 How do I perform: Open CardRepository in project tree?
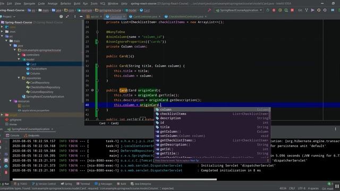pyautogui.click(x=40, y=83)
